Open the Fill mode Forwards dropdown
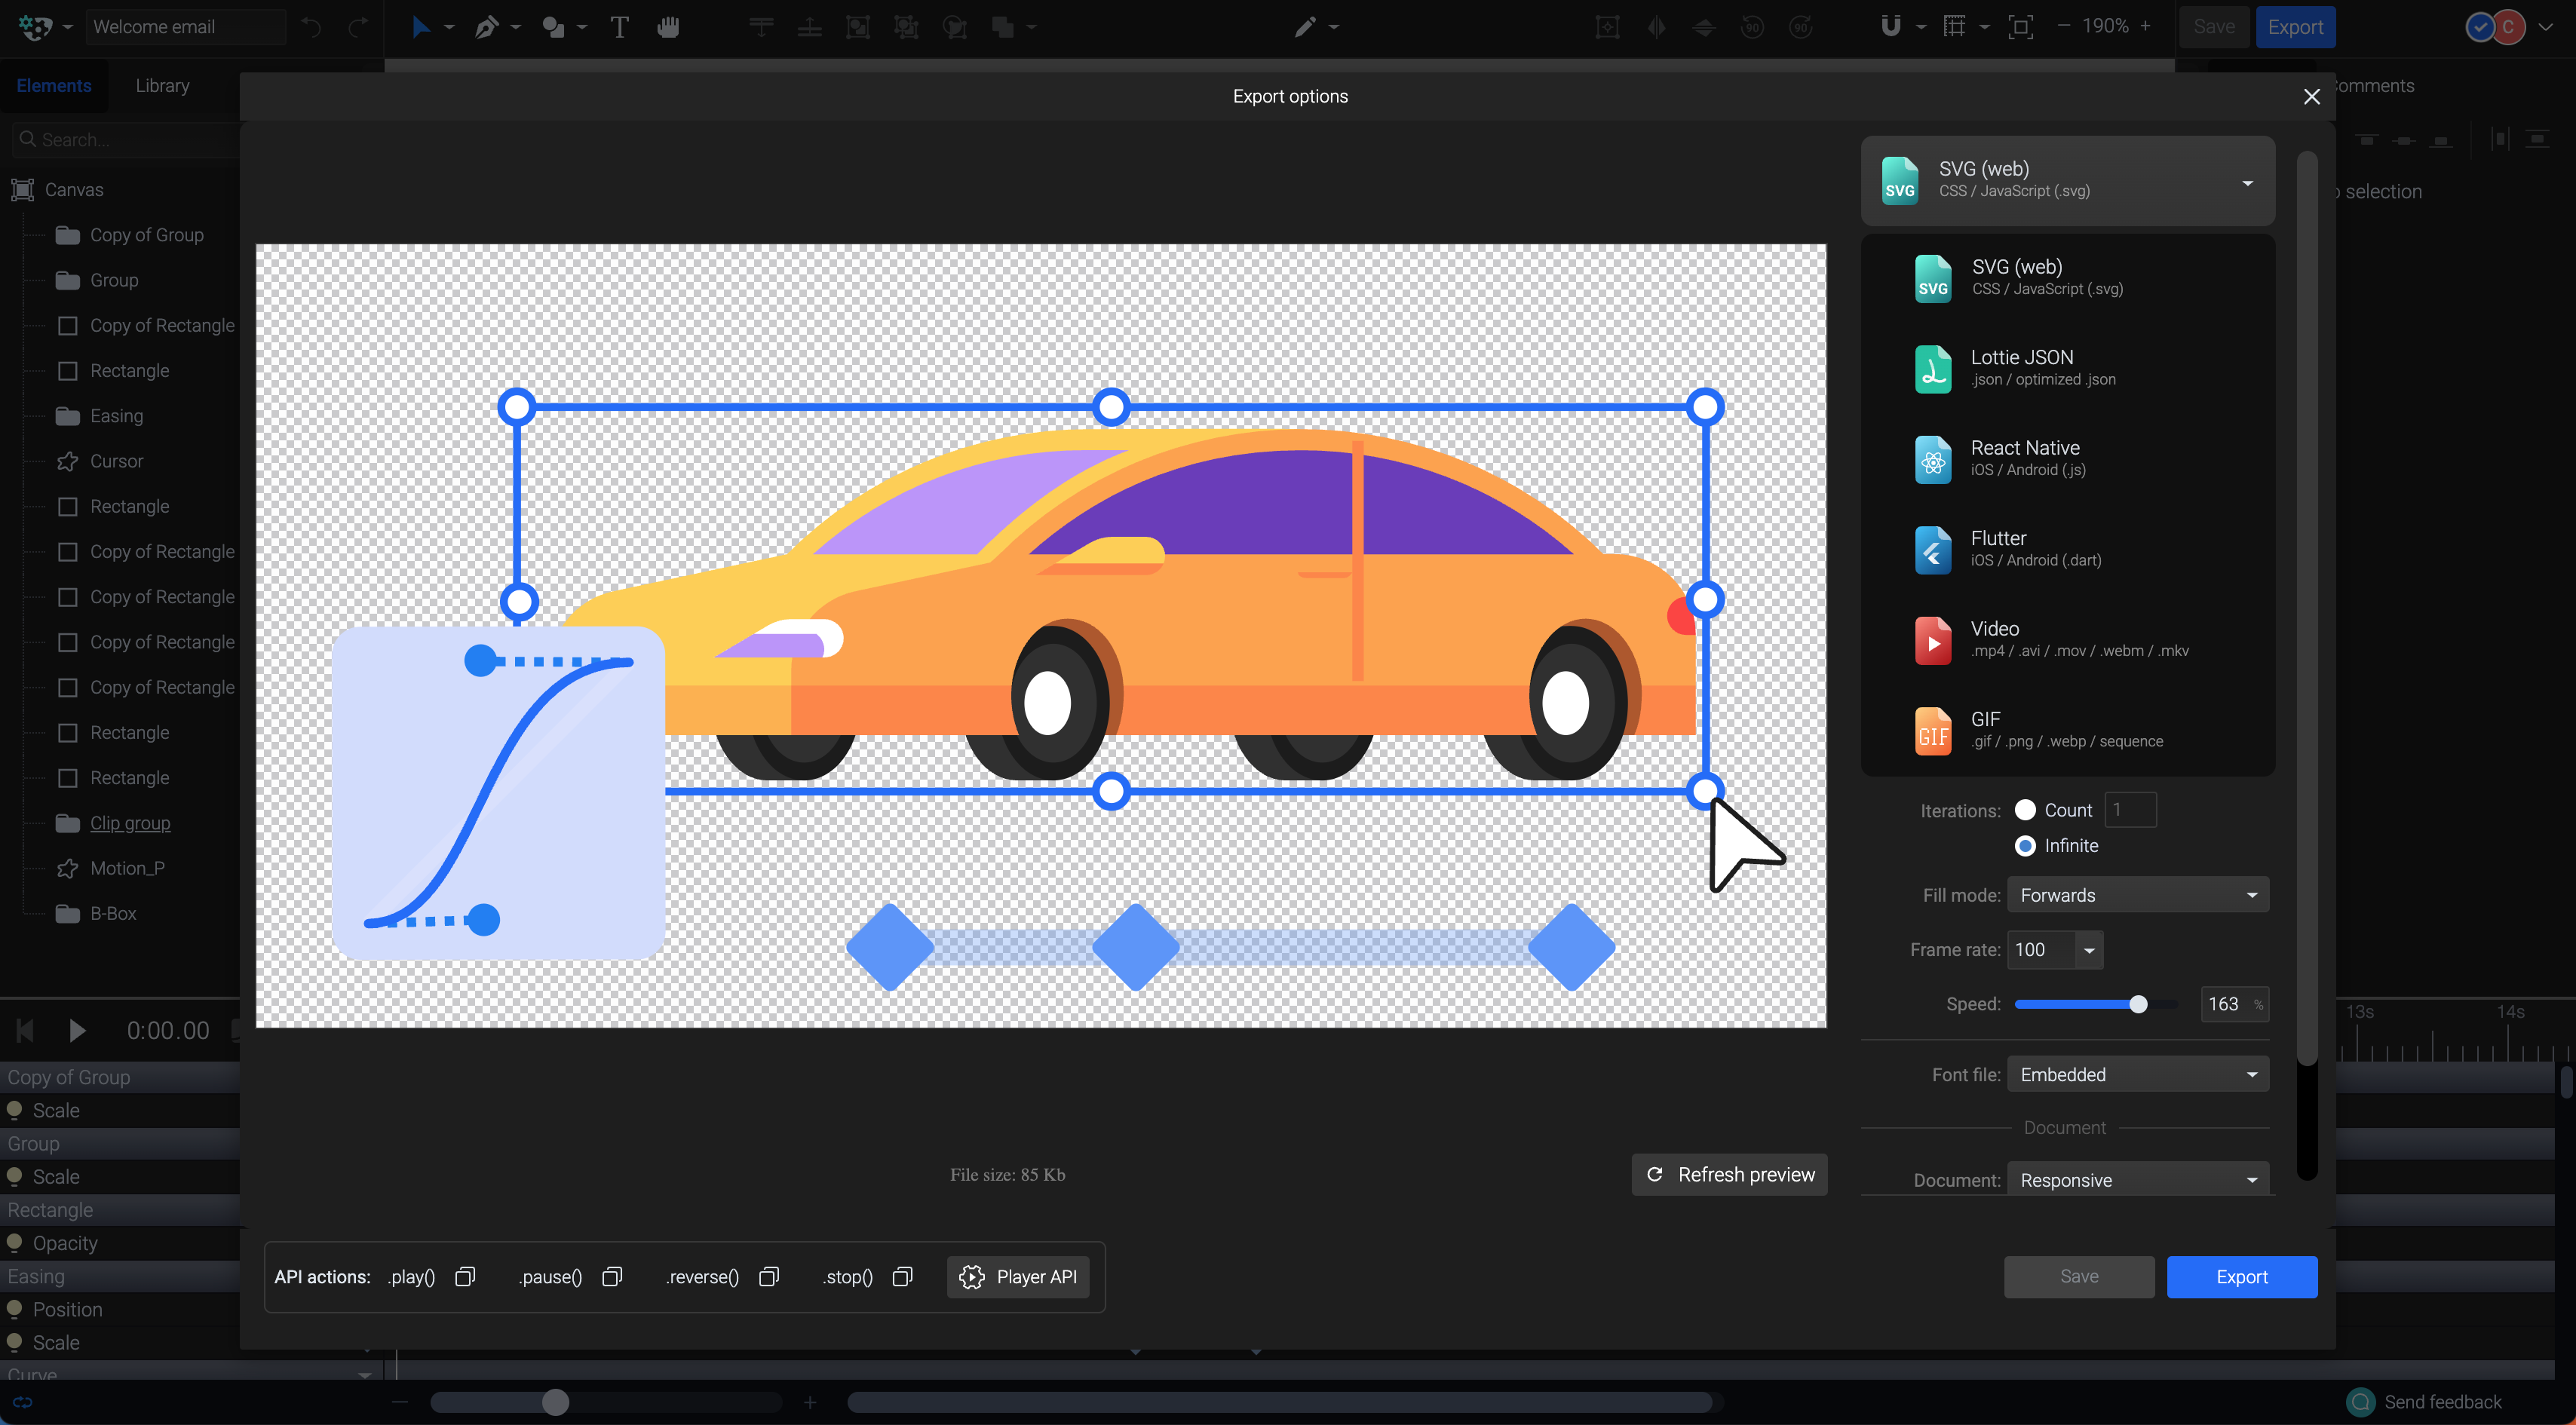 (x=2137, y=895)
